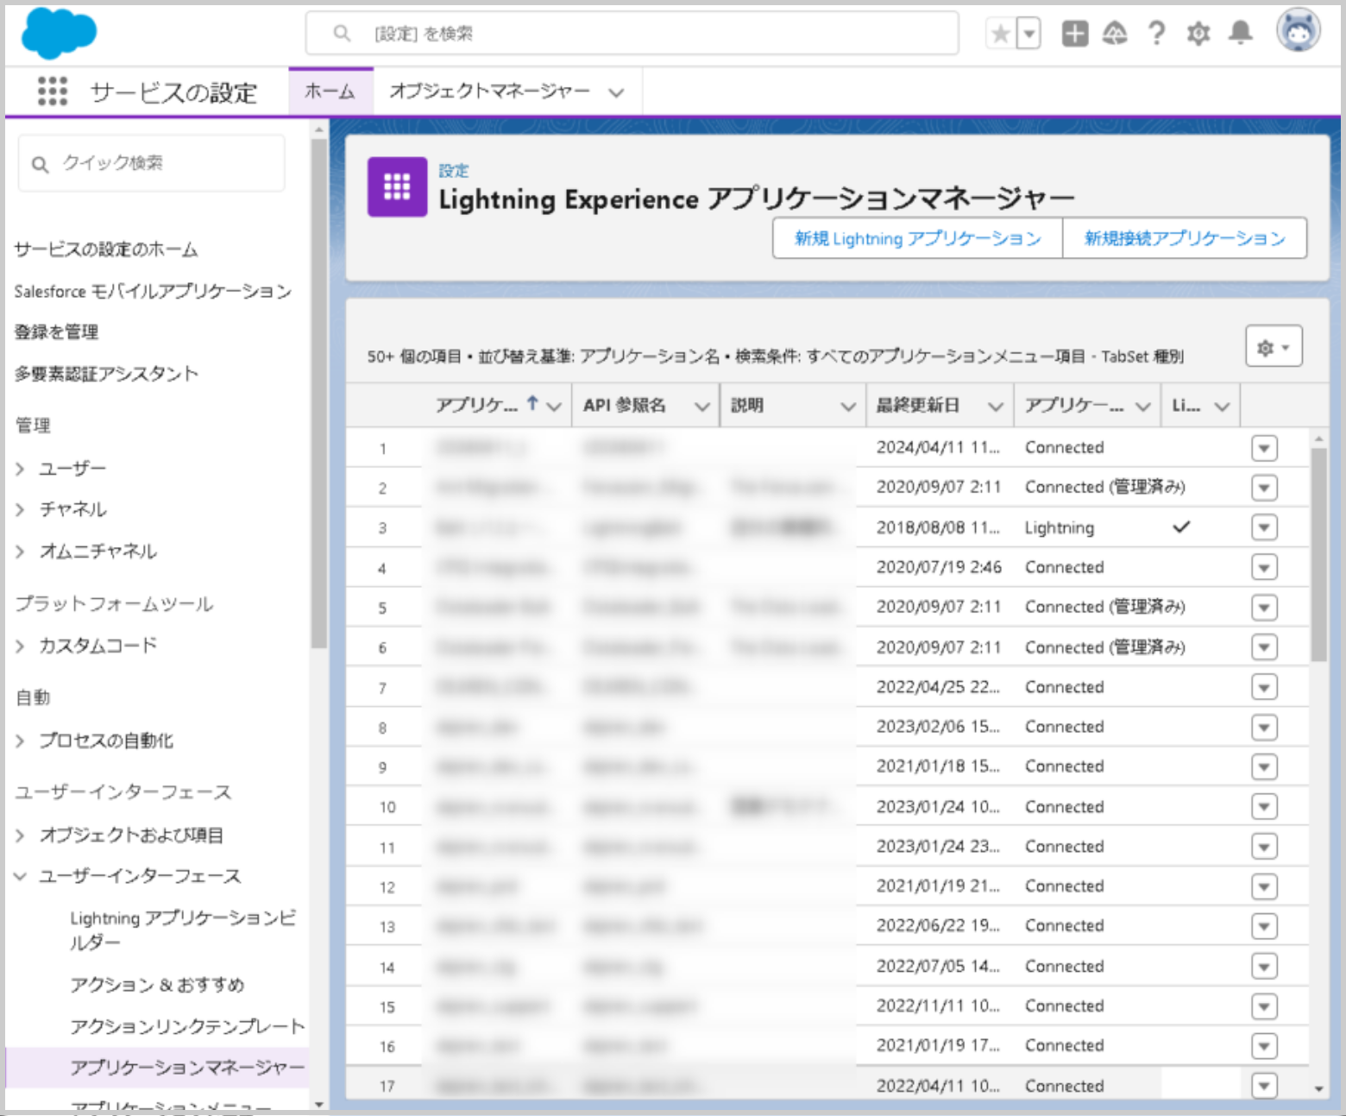Open the 説明 column menu chevron
The height and width of the screenshot is (1116, 1346).
(849, 407)
